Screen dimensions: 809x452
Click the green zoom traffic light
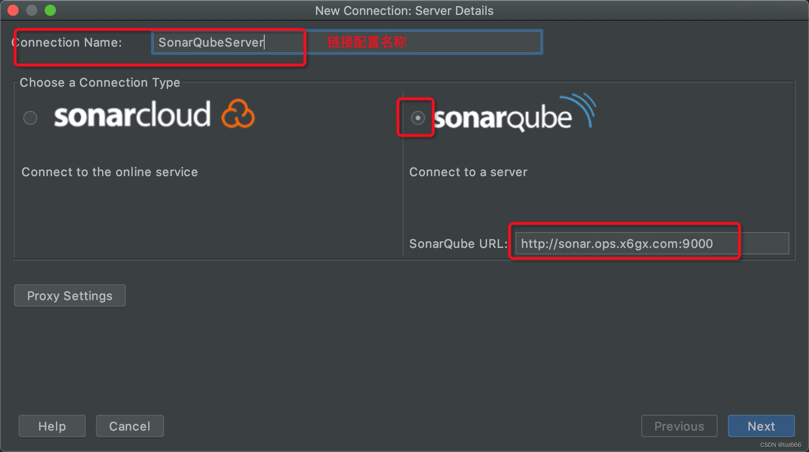pyautogui.click(x=50, y=10)
